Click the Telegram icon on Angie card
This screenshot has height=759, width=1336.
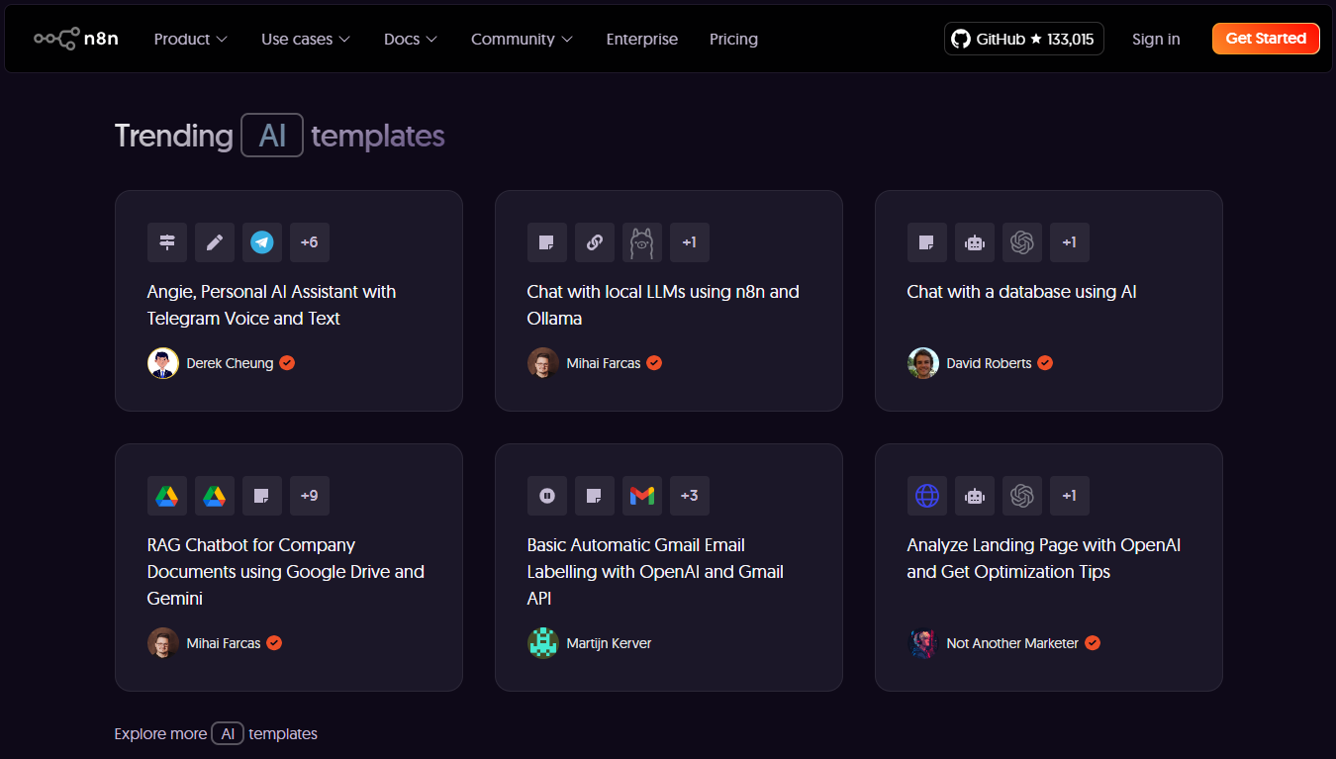(x=262, y=242)
